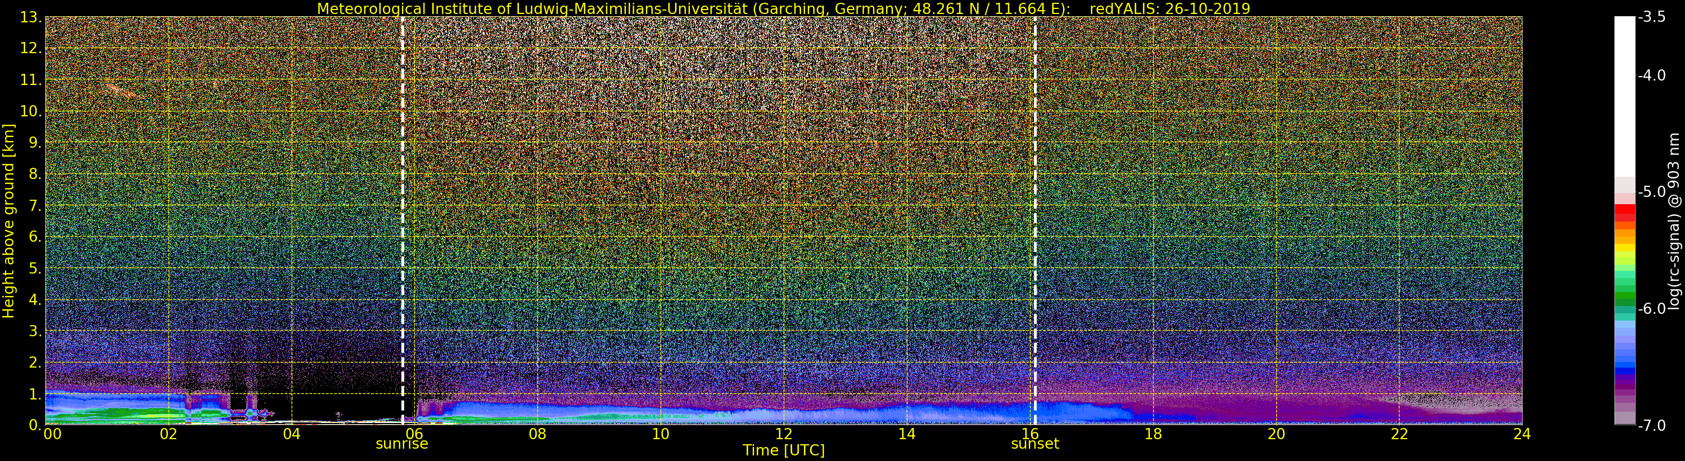The height and width of the screenshot is (461, 1685).
Task: Click the -7.0 tick label on the colorbar
Action: click(1653, 426)
